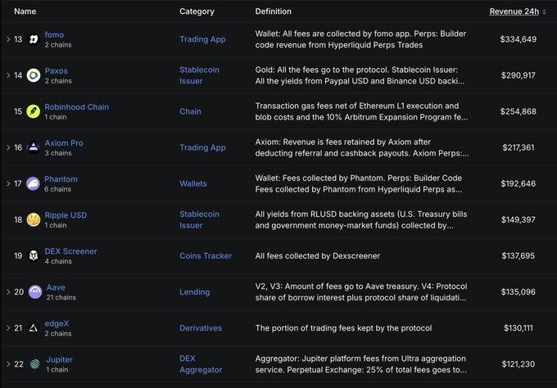Open the DEX Aggregator category link

201,364
